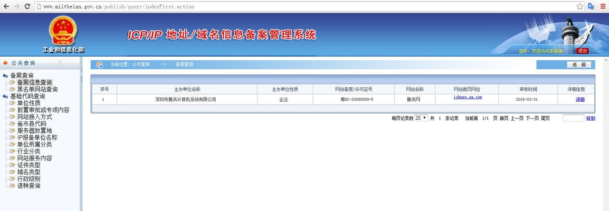Click the 转到 jump link
The width and height of the screenshot is (609, 211).
coord(590,118)
